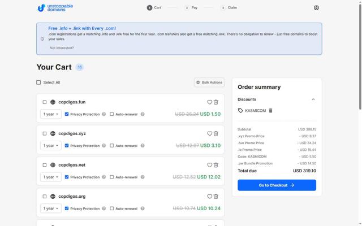Click the Total due amount USD 319.10
The width and height of the screenshot is (362, 226).
304,171
